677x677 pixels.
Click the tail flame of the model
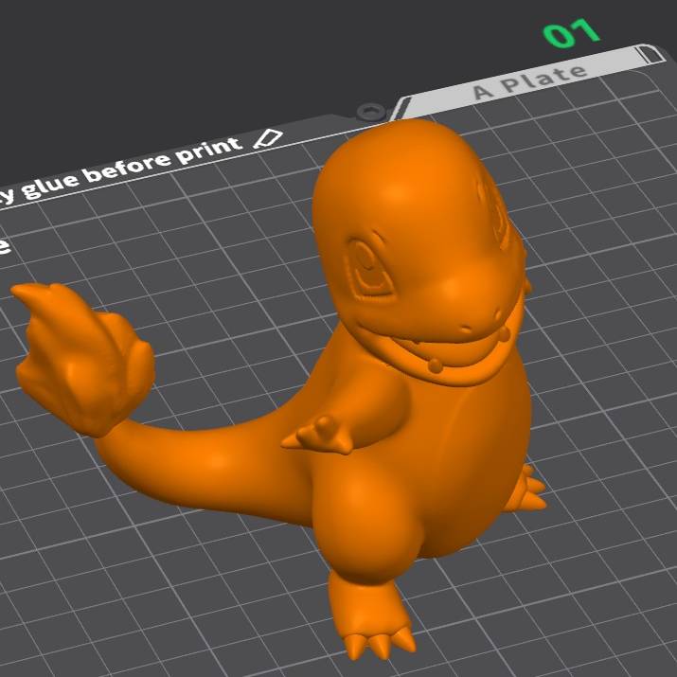point(85,360)
